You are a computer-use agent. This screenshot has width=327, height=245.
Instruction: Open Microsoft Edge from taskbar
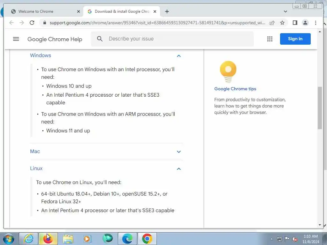[x=127, y=239]
